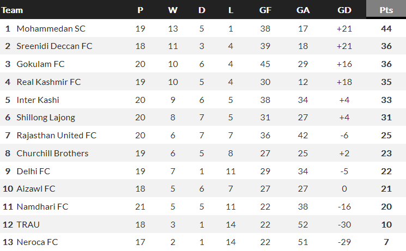Click Mohammedan SC's 44 points cell
The image size is (406, 251).
click(386, 28)
